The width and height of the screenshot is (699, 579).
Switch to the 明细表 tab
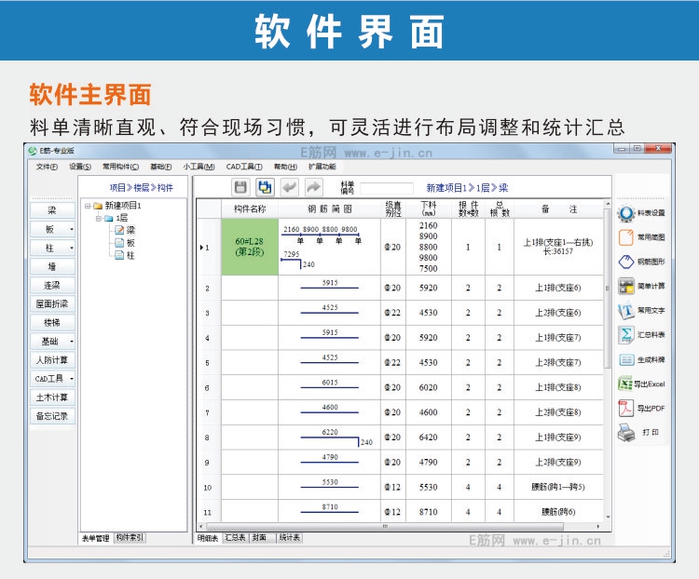[208, 538]
